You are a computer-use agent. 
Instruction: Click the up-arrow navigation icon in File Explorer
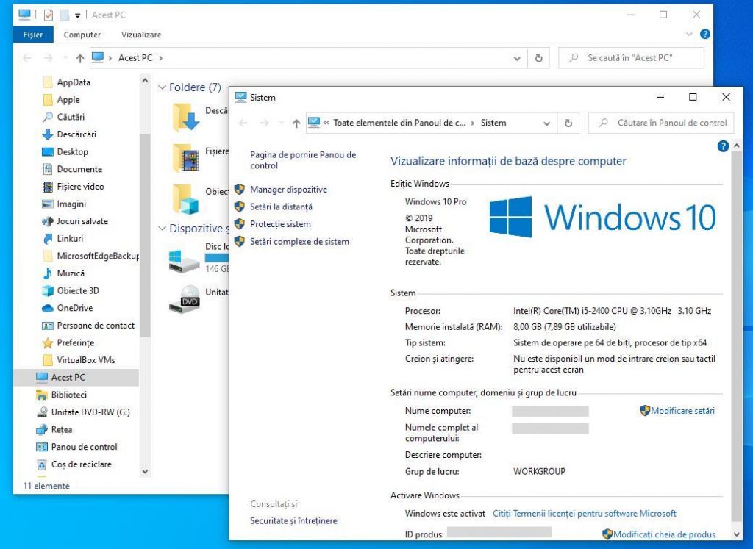[79, 58]
